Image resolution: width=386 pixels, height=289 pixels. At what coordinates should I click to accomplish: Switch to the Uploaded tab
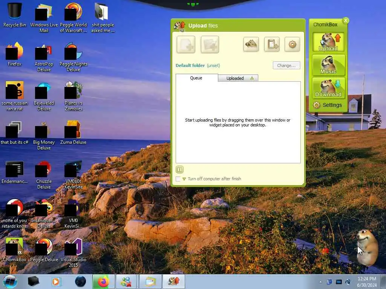tap(238, 78)
